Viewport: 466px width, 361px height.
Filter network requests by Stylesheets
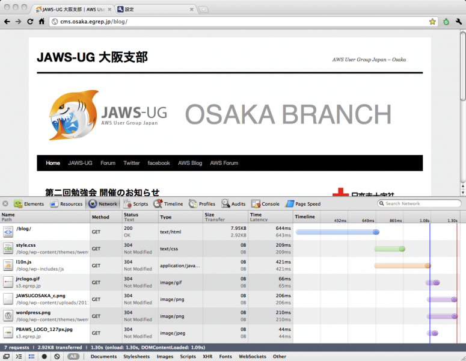pos(136,357)
